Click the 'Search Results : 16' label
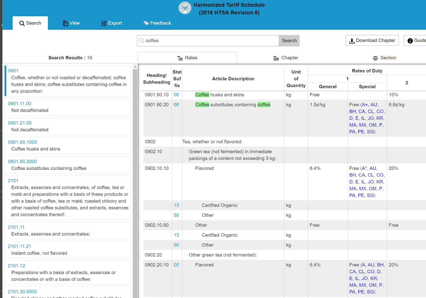This screenshot has width=426, height=298. pos(70,58)
